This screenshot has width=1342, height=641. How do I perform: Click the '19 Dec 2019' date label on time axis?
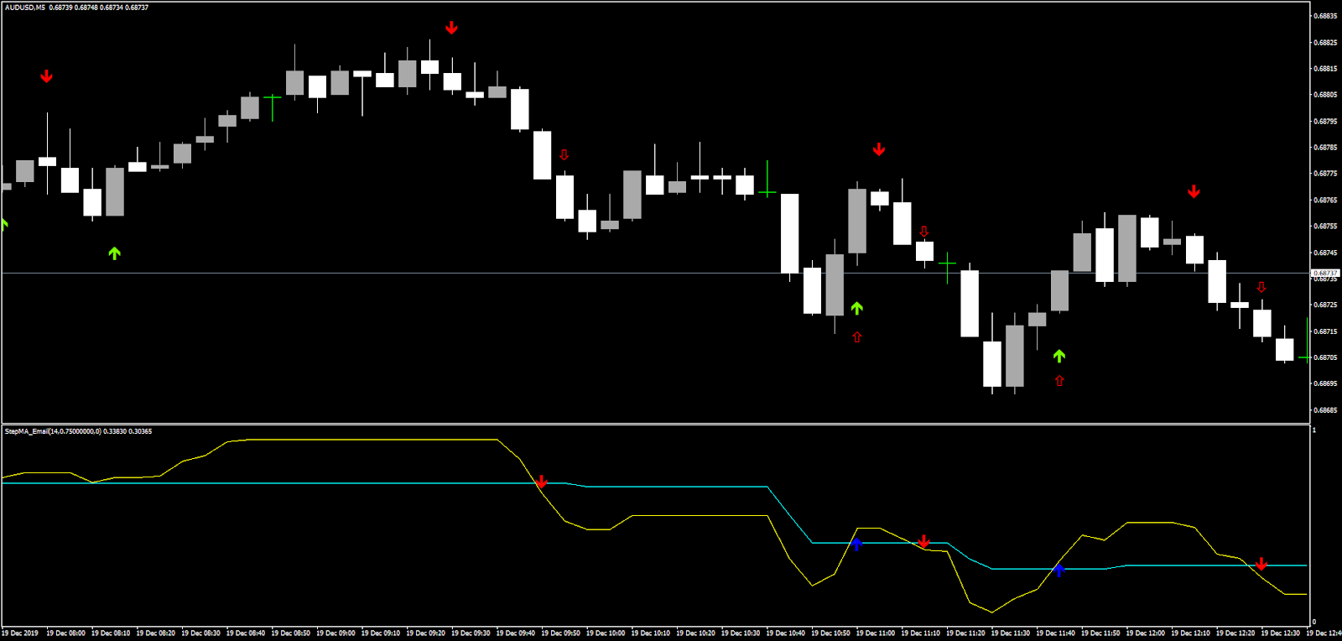[x=20, y=633]
